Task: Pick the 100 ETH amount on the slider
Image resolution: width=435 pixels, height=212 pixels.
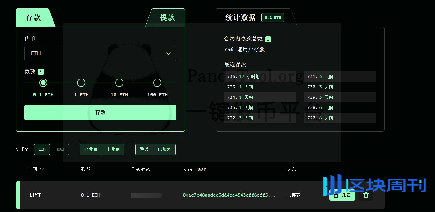Action: pos(157,83)
